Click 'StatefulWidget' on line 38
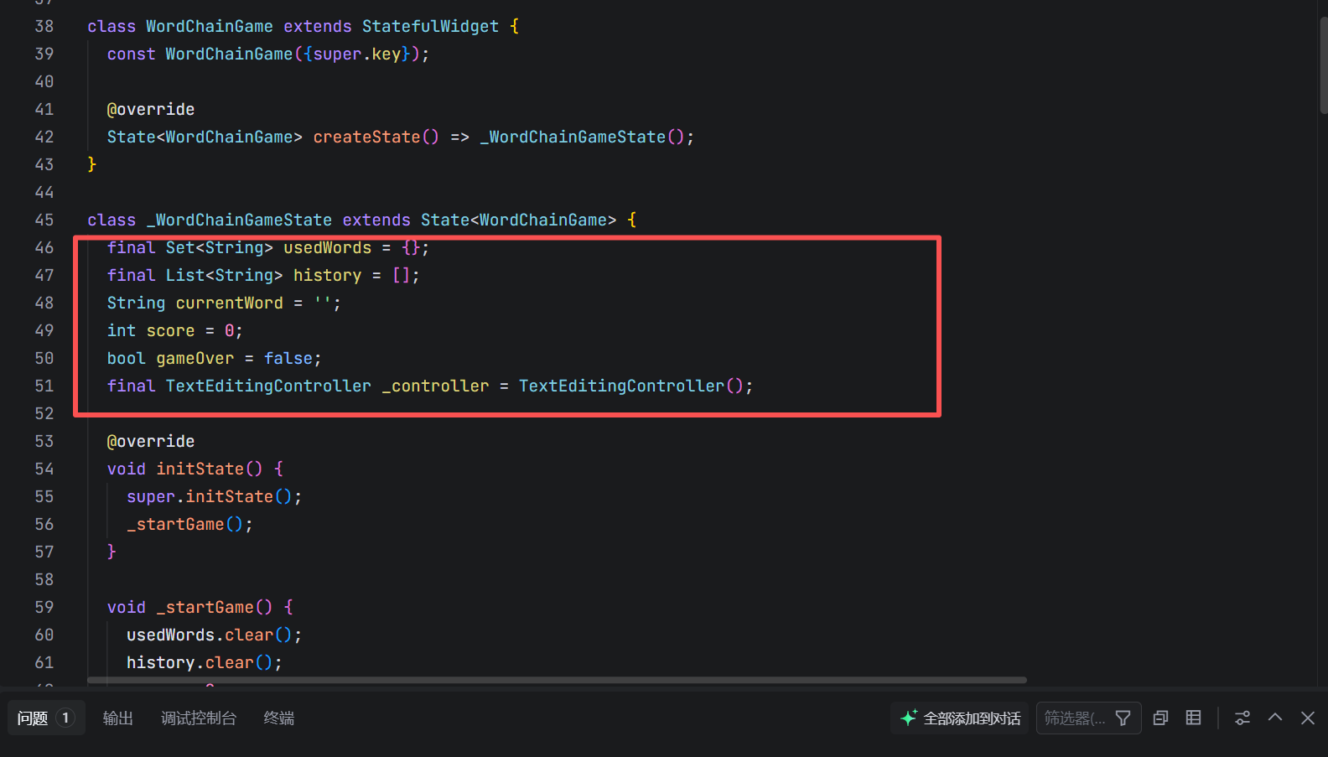Viewport: 1328px width, 757px height. click(x=430, y=26)
